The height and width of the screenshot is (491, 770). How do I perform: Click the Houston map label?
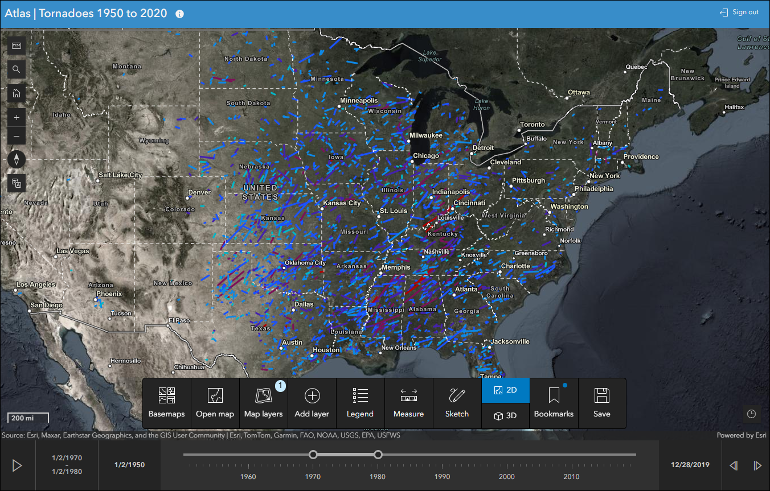tap(326, 350)
